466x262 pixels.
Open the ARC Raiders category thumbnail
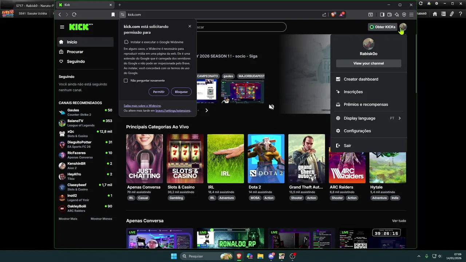(x=347, y=167)
